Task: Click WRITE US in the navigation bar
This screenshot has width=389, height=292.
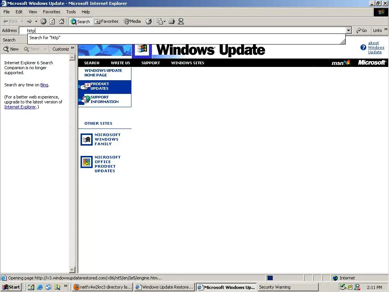Action: [x=120, y=63]
